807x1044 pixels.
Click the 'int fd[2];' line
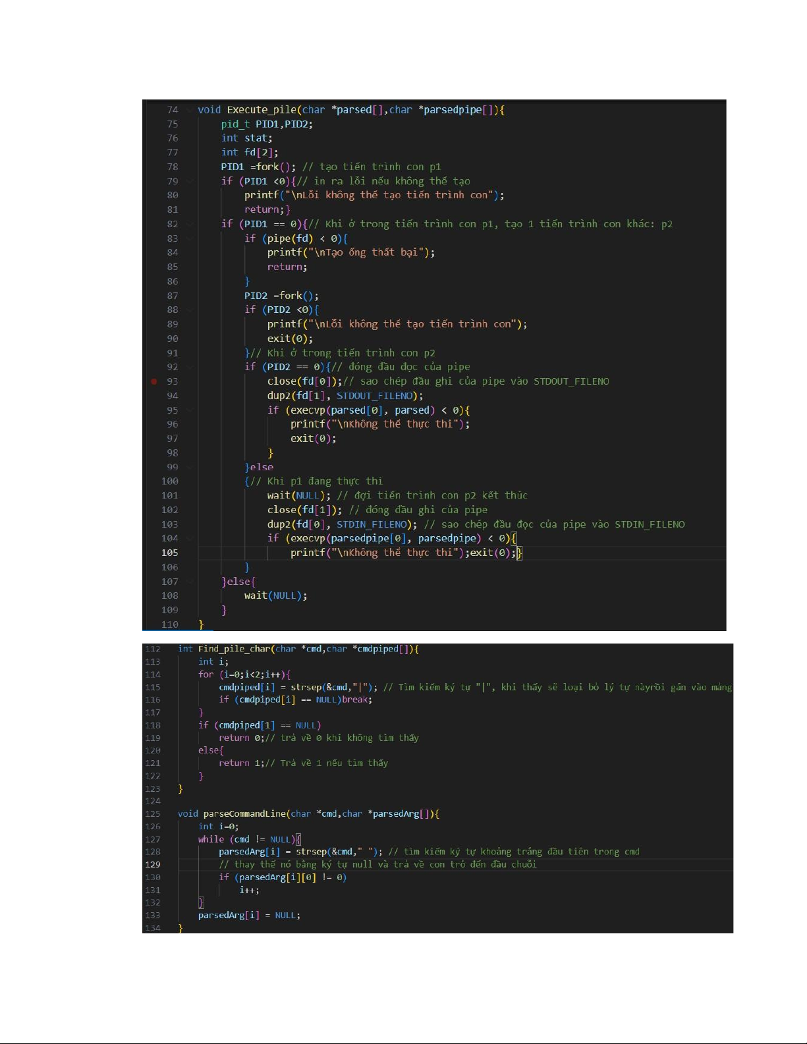(250, 152)
